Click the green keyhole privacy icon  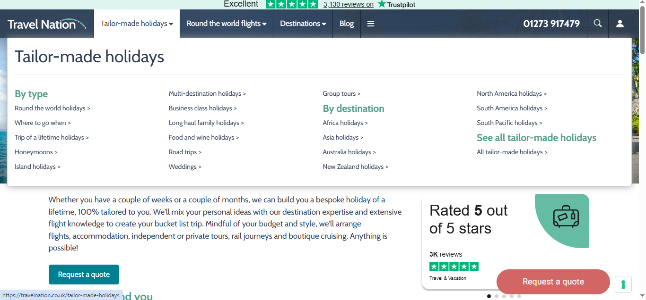[623, 284]
